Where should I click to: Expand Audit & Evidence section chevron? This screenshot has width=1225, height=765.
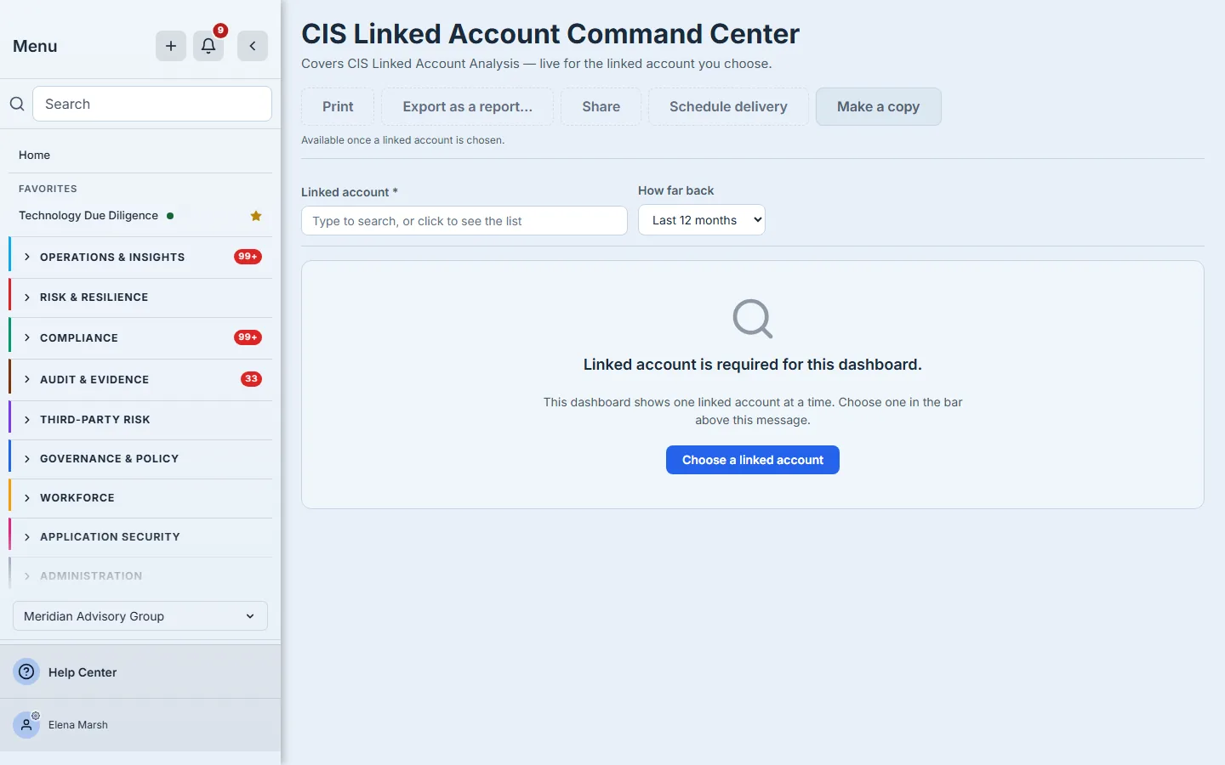pyautogui.click(x=27, y=379)
